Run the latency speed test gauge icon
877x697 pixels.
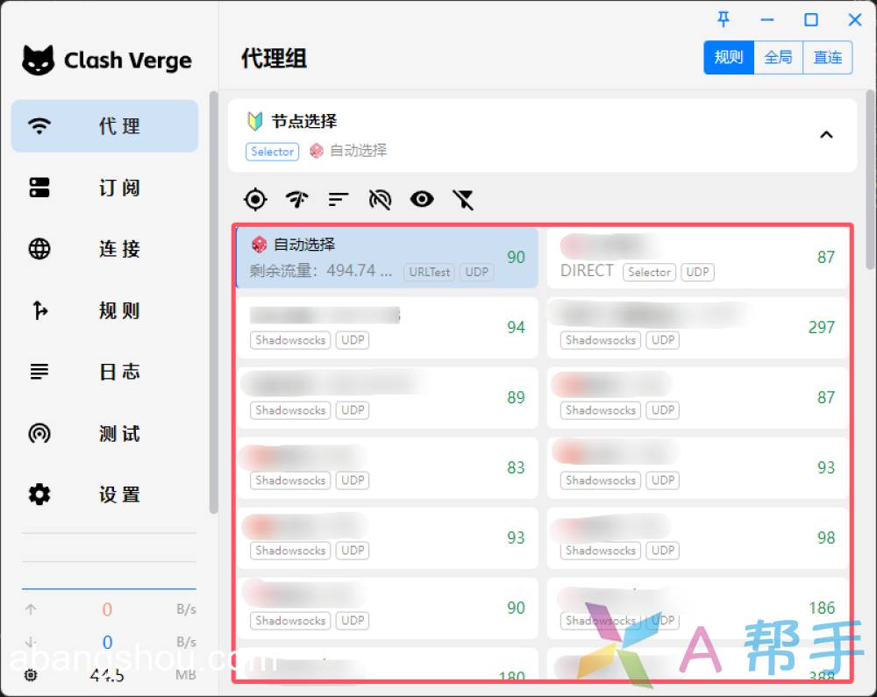297,200
